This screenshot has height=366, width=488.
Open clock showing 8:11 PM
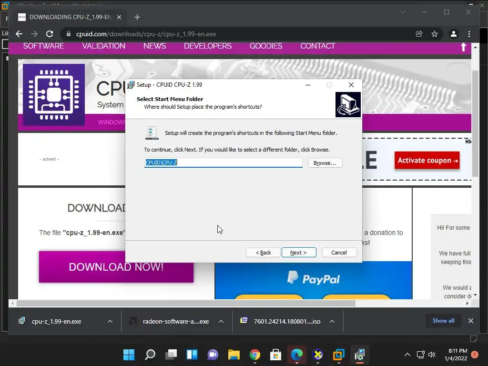click(456, 355)
